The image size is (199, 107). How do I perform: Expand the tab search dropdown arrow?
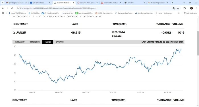tap(3, 3)
